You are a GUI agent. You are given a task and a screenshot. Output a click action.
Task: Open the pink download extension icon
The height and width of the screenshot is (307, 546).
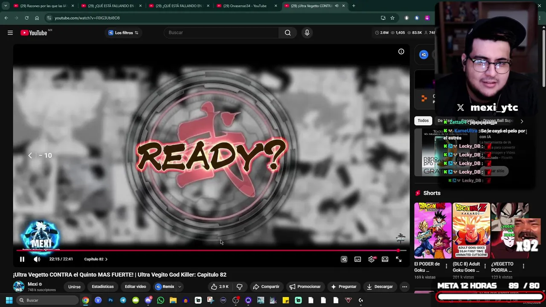point(427,18)
